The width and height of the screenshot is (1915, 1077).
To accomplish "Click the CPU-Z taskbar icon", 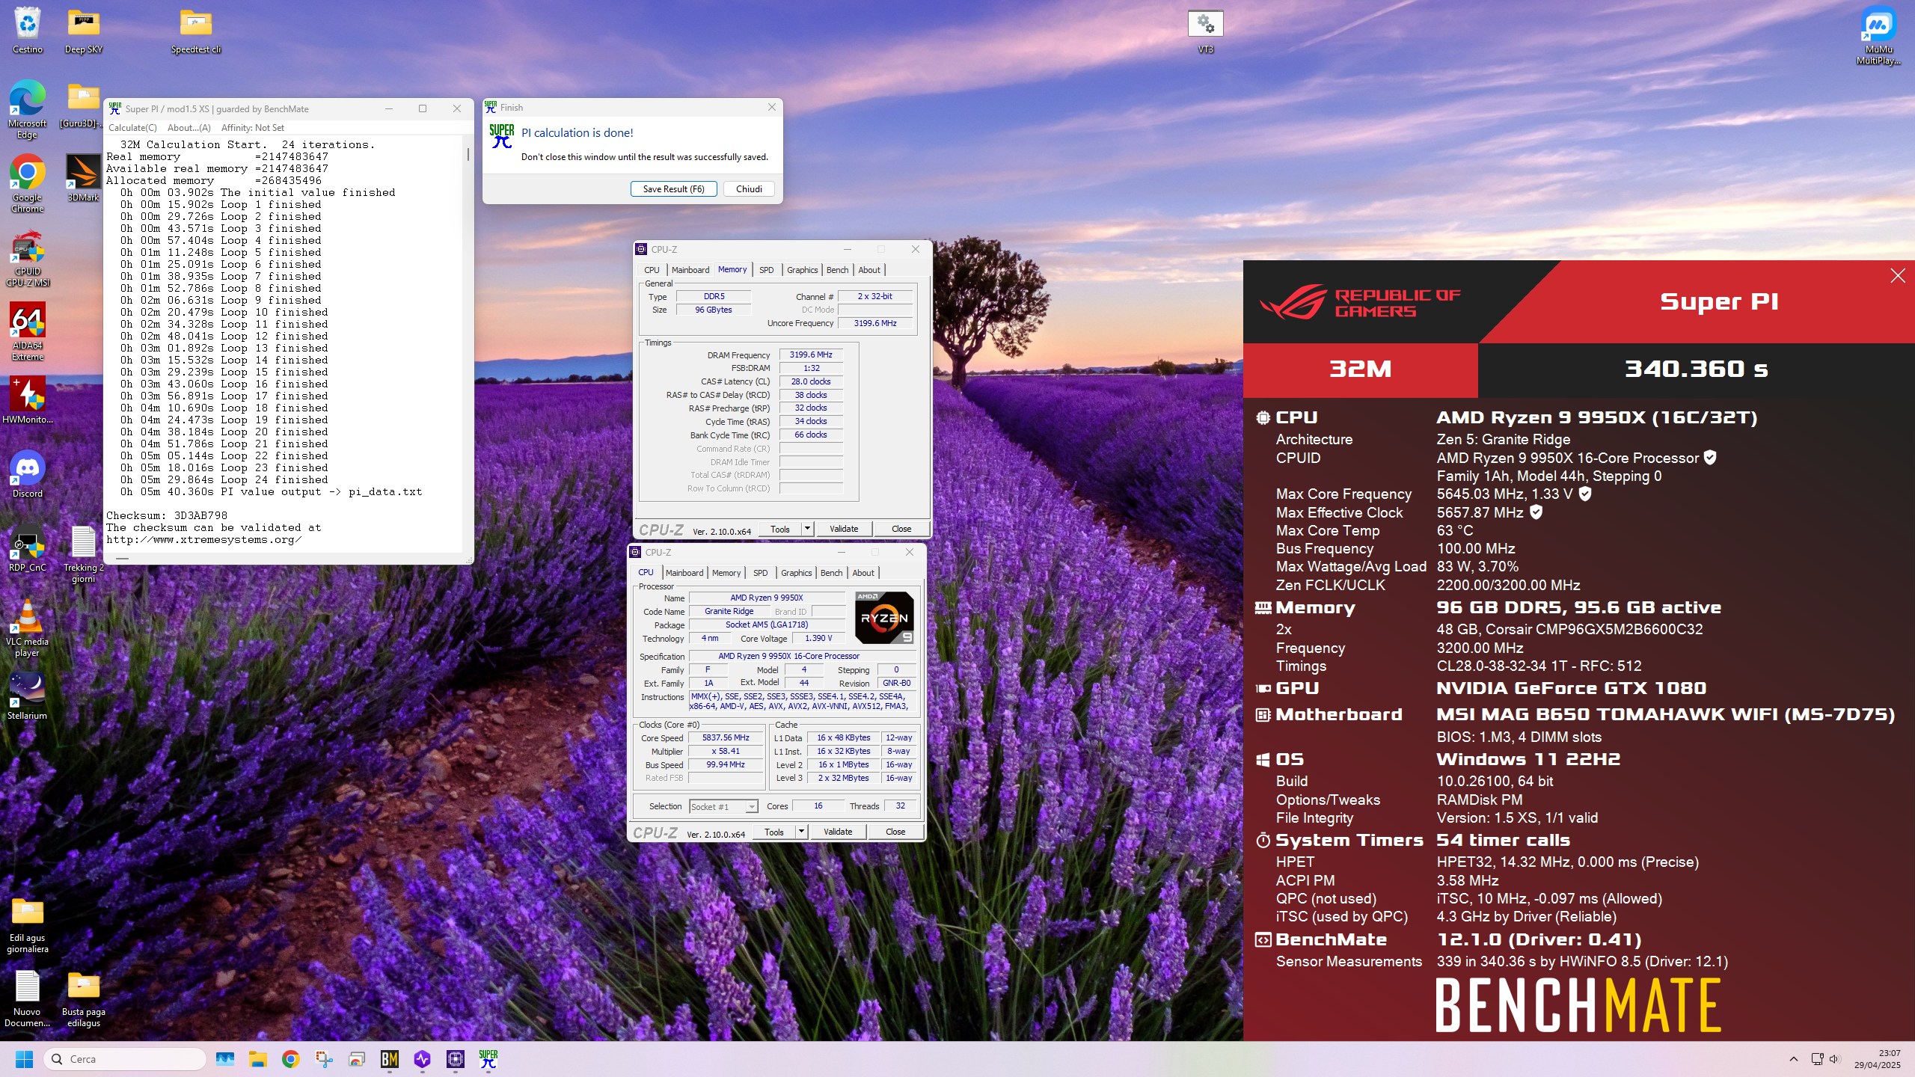I will [x=456, y=1059].
